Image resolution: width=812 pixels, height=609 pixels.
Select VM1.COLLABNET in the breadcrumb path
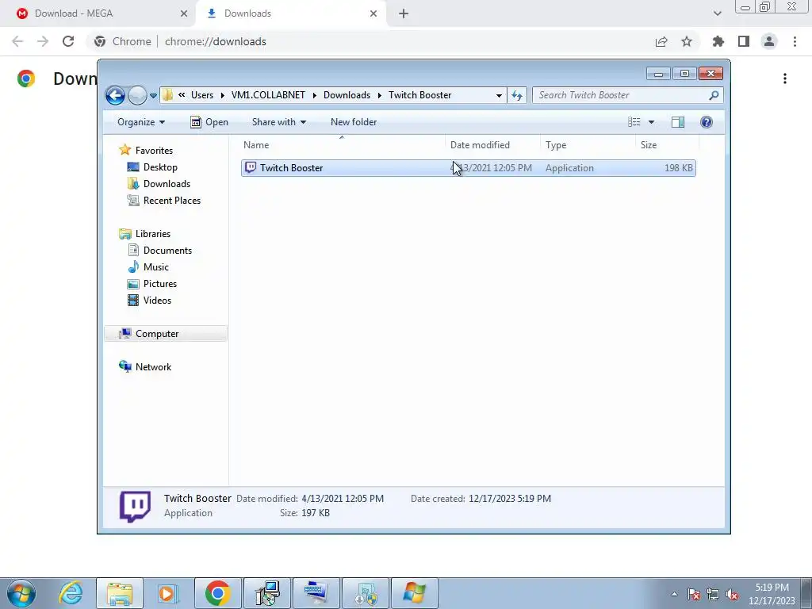268,95
